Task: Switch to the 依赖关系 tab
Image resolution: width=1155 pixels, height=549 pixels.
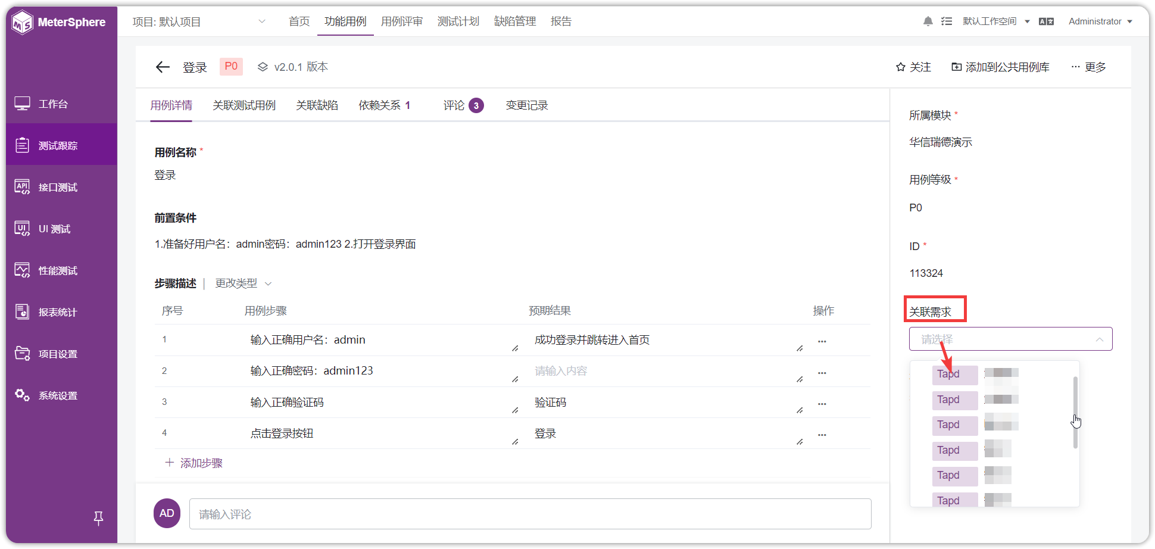Action: coord(385,105)
